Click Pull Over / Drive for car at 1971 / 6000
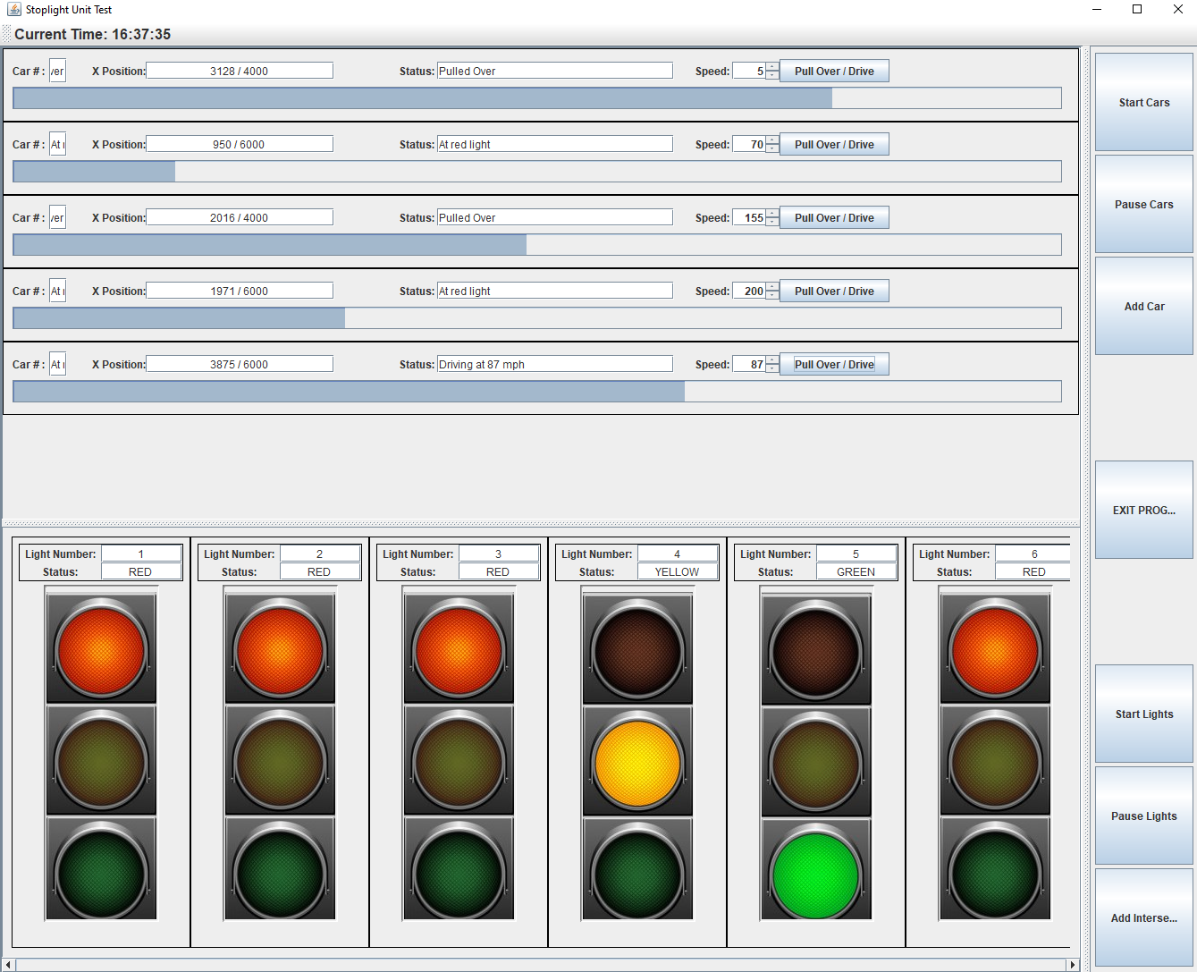Viewport: 1197px width, 972px height. (x=834, y=292)
